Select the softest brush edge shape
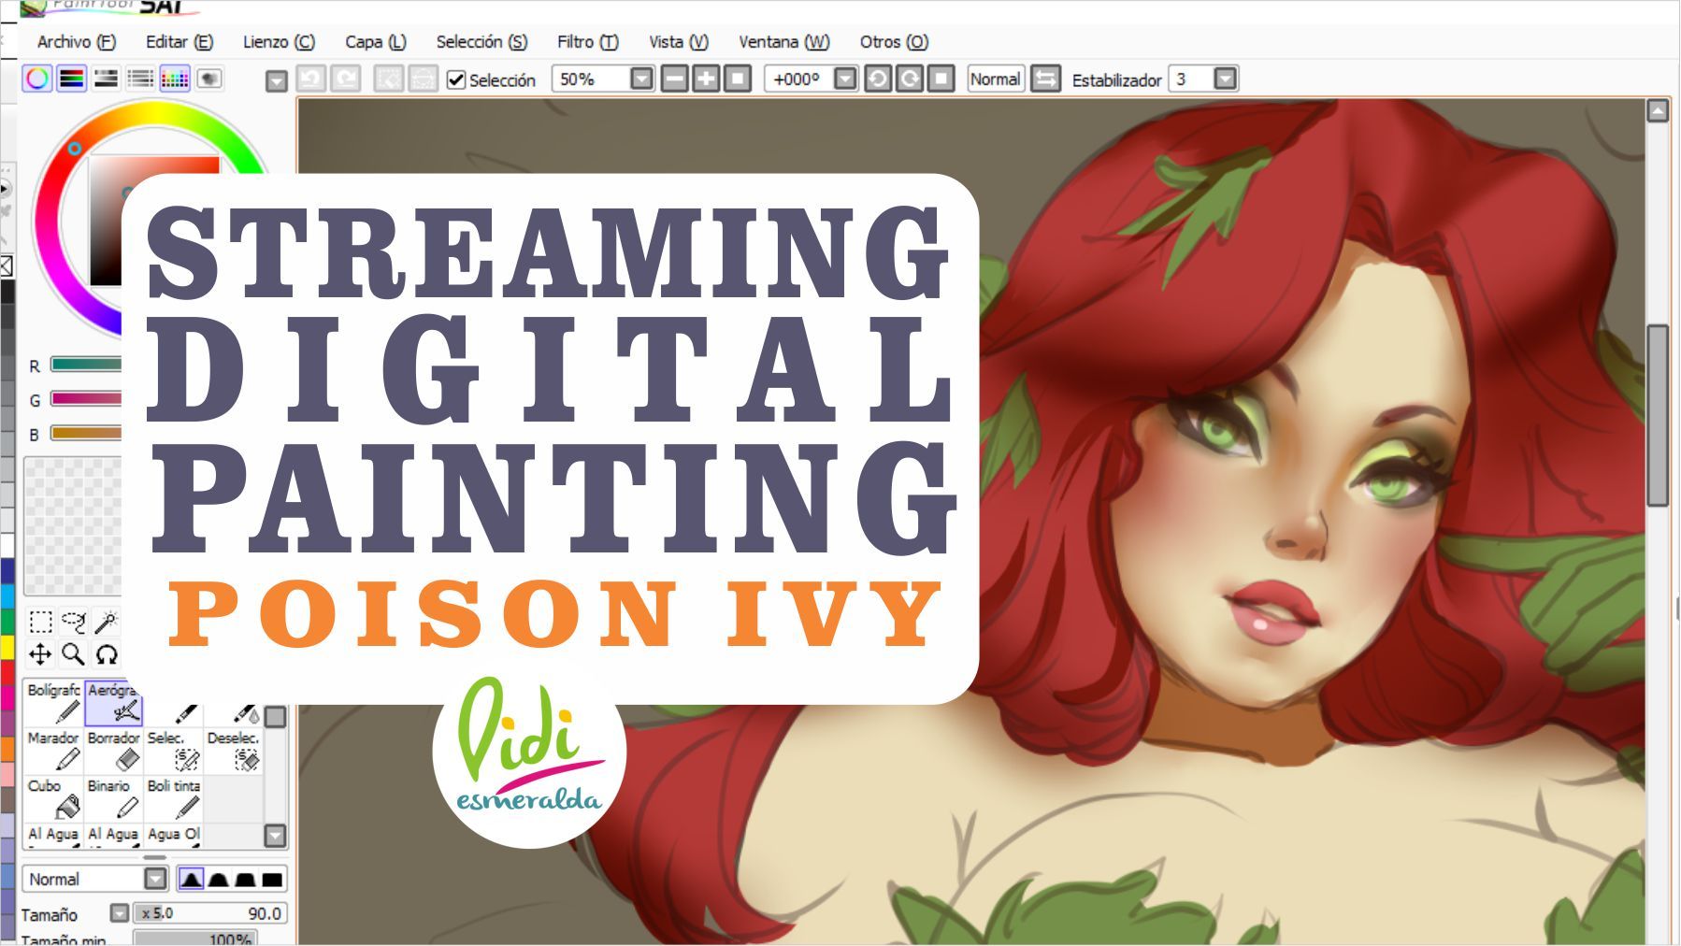The width and height of the screenshot is (1681, 946). 191,879
